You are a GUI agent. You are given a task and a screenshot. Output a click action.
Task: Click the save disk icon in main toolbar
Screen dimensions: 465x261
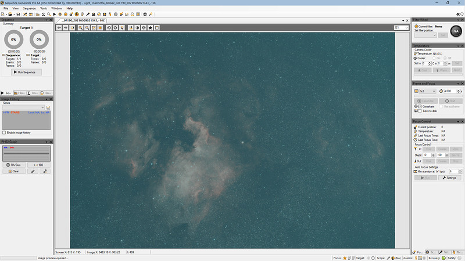coord(18,14)
